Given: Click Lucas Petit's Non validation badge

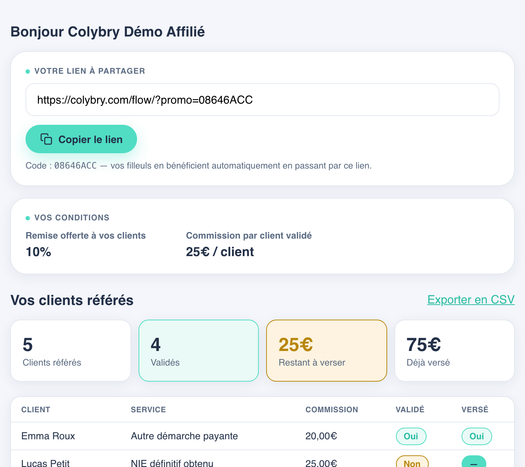Looking at the screenshot, I should (x=412, y=462).
